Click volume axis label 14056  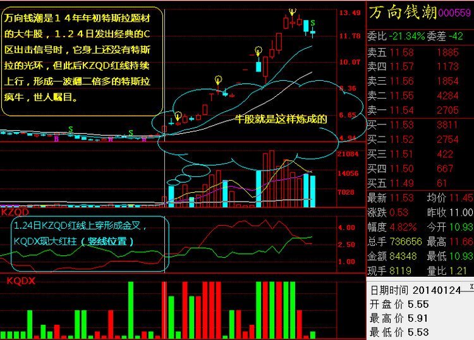tap(348, 173)
